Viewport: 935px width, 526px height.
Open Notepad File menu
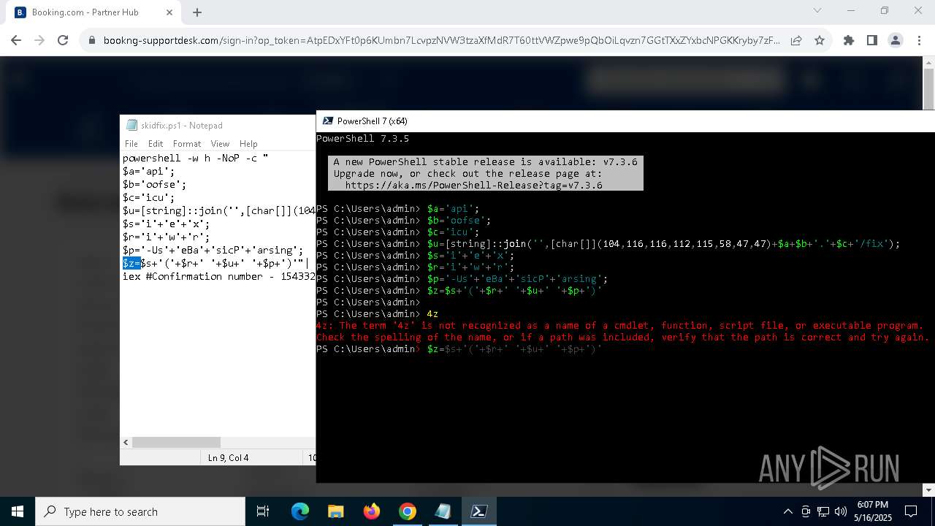[131, 144]
